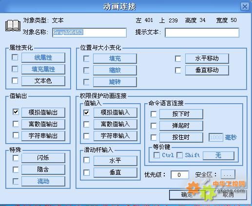Enable the 文本色 checkbox
The width and height of the screenshot is (252, 206).
pyautogui.click(x=15, y=81)
